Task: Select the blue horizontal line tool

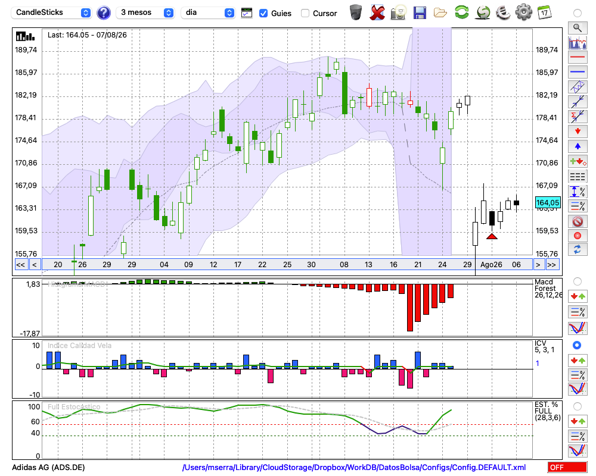Action: point(578,72)
